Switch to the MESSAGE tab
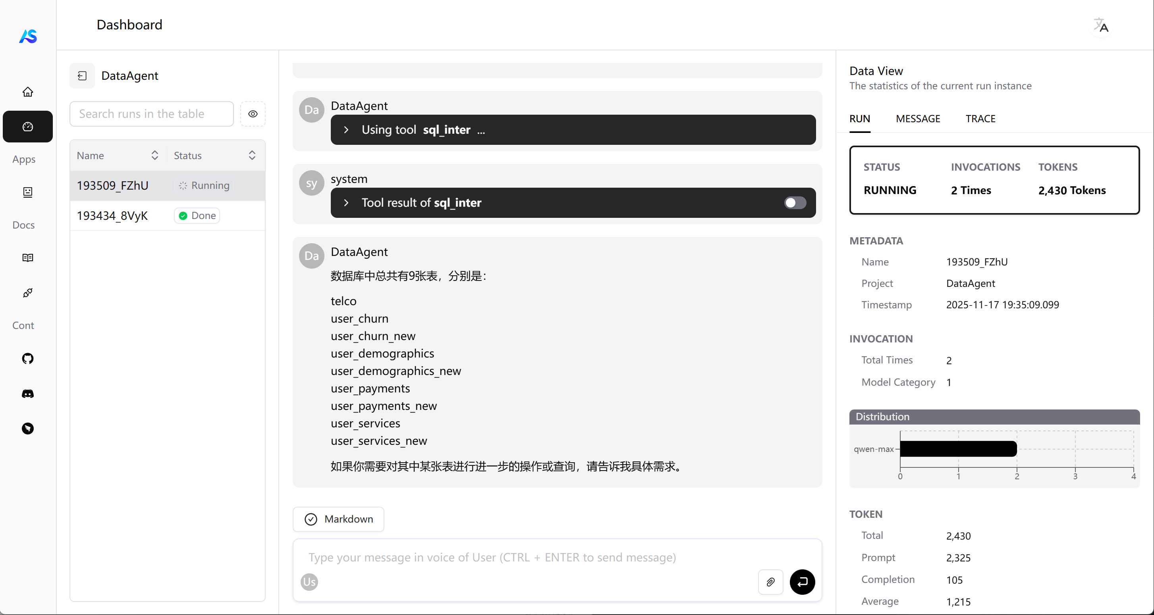The width and height of the screenshot is (1154, 615). (x=918, y=119)
